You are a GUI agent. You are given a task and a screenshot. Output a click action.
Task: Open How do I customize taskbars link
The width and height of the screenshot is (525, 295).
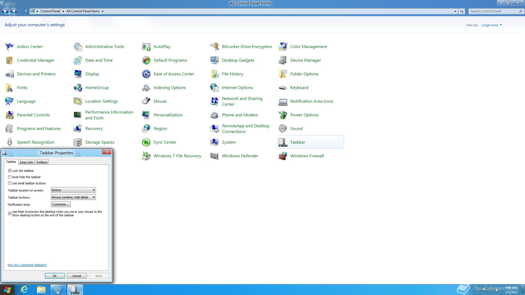point(27,265)
